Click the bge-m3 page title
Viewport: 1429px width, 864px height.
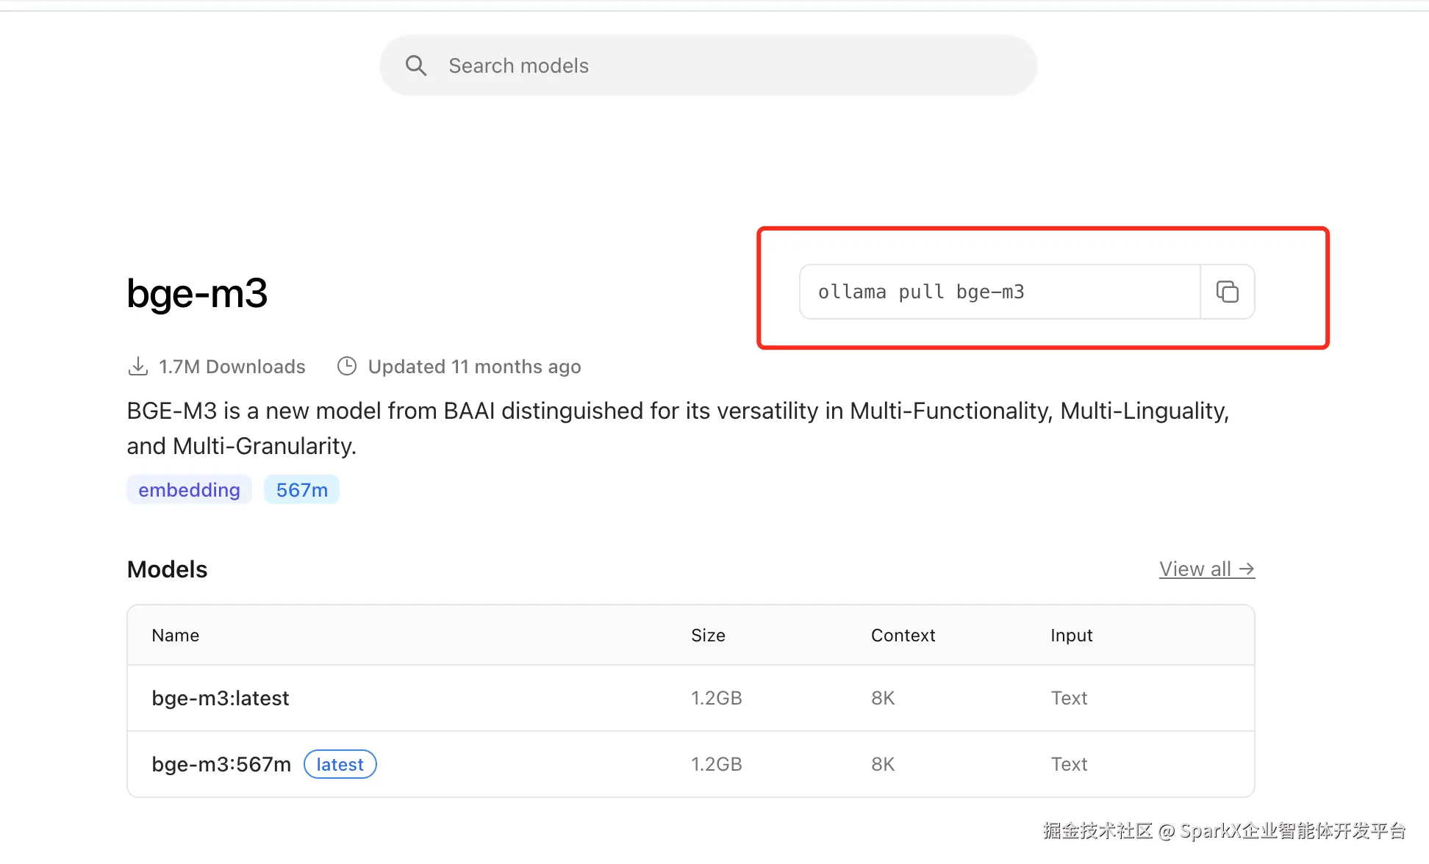[x=197, y=293]
